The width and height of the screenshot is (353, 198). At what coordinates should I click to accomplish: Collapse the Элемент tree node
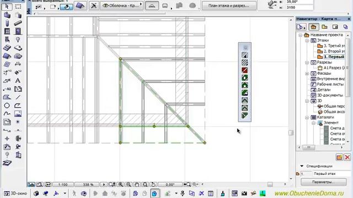(313, 123)
